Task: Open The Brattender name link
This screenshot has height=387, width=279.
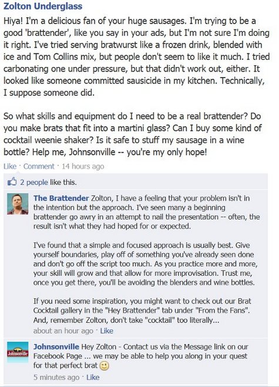Action: 61,198
